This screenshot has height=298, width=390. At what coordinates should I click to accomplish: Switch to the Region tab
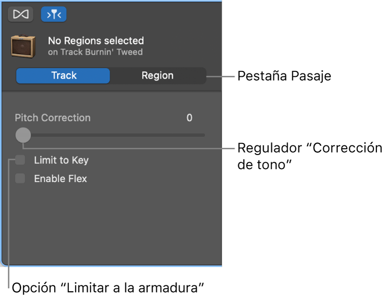click(157, 75)
